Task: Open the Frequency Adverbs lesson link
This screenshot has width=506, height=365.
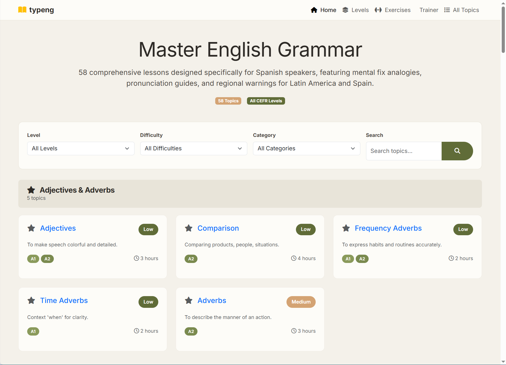Action: 388,228
